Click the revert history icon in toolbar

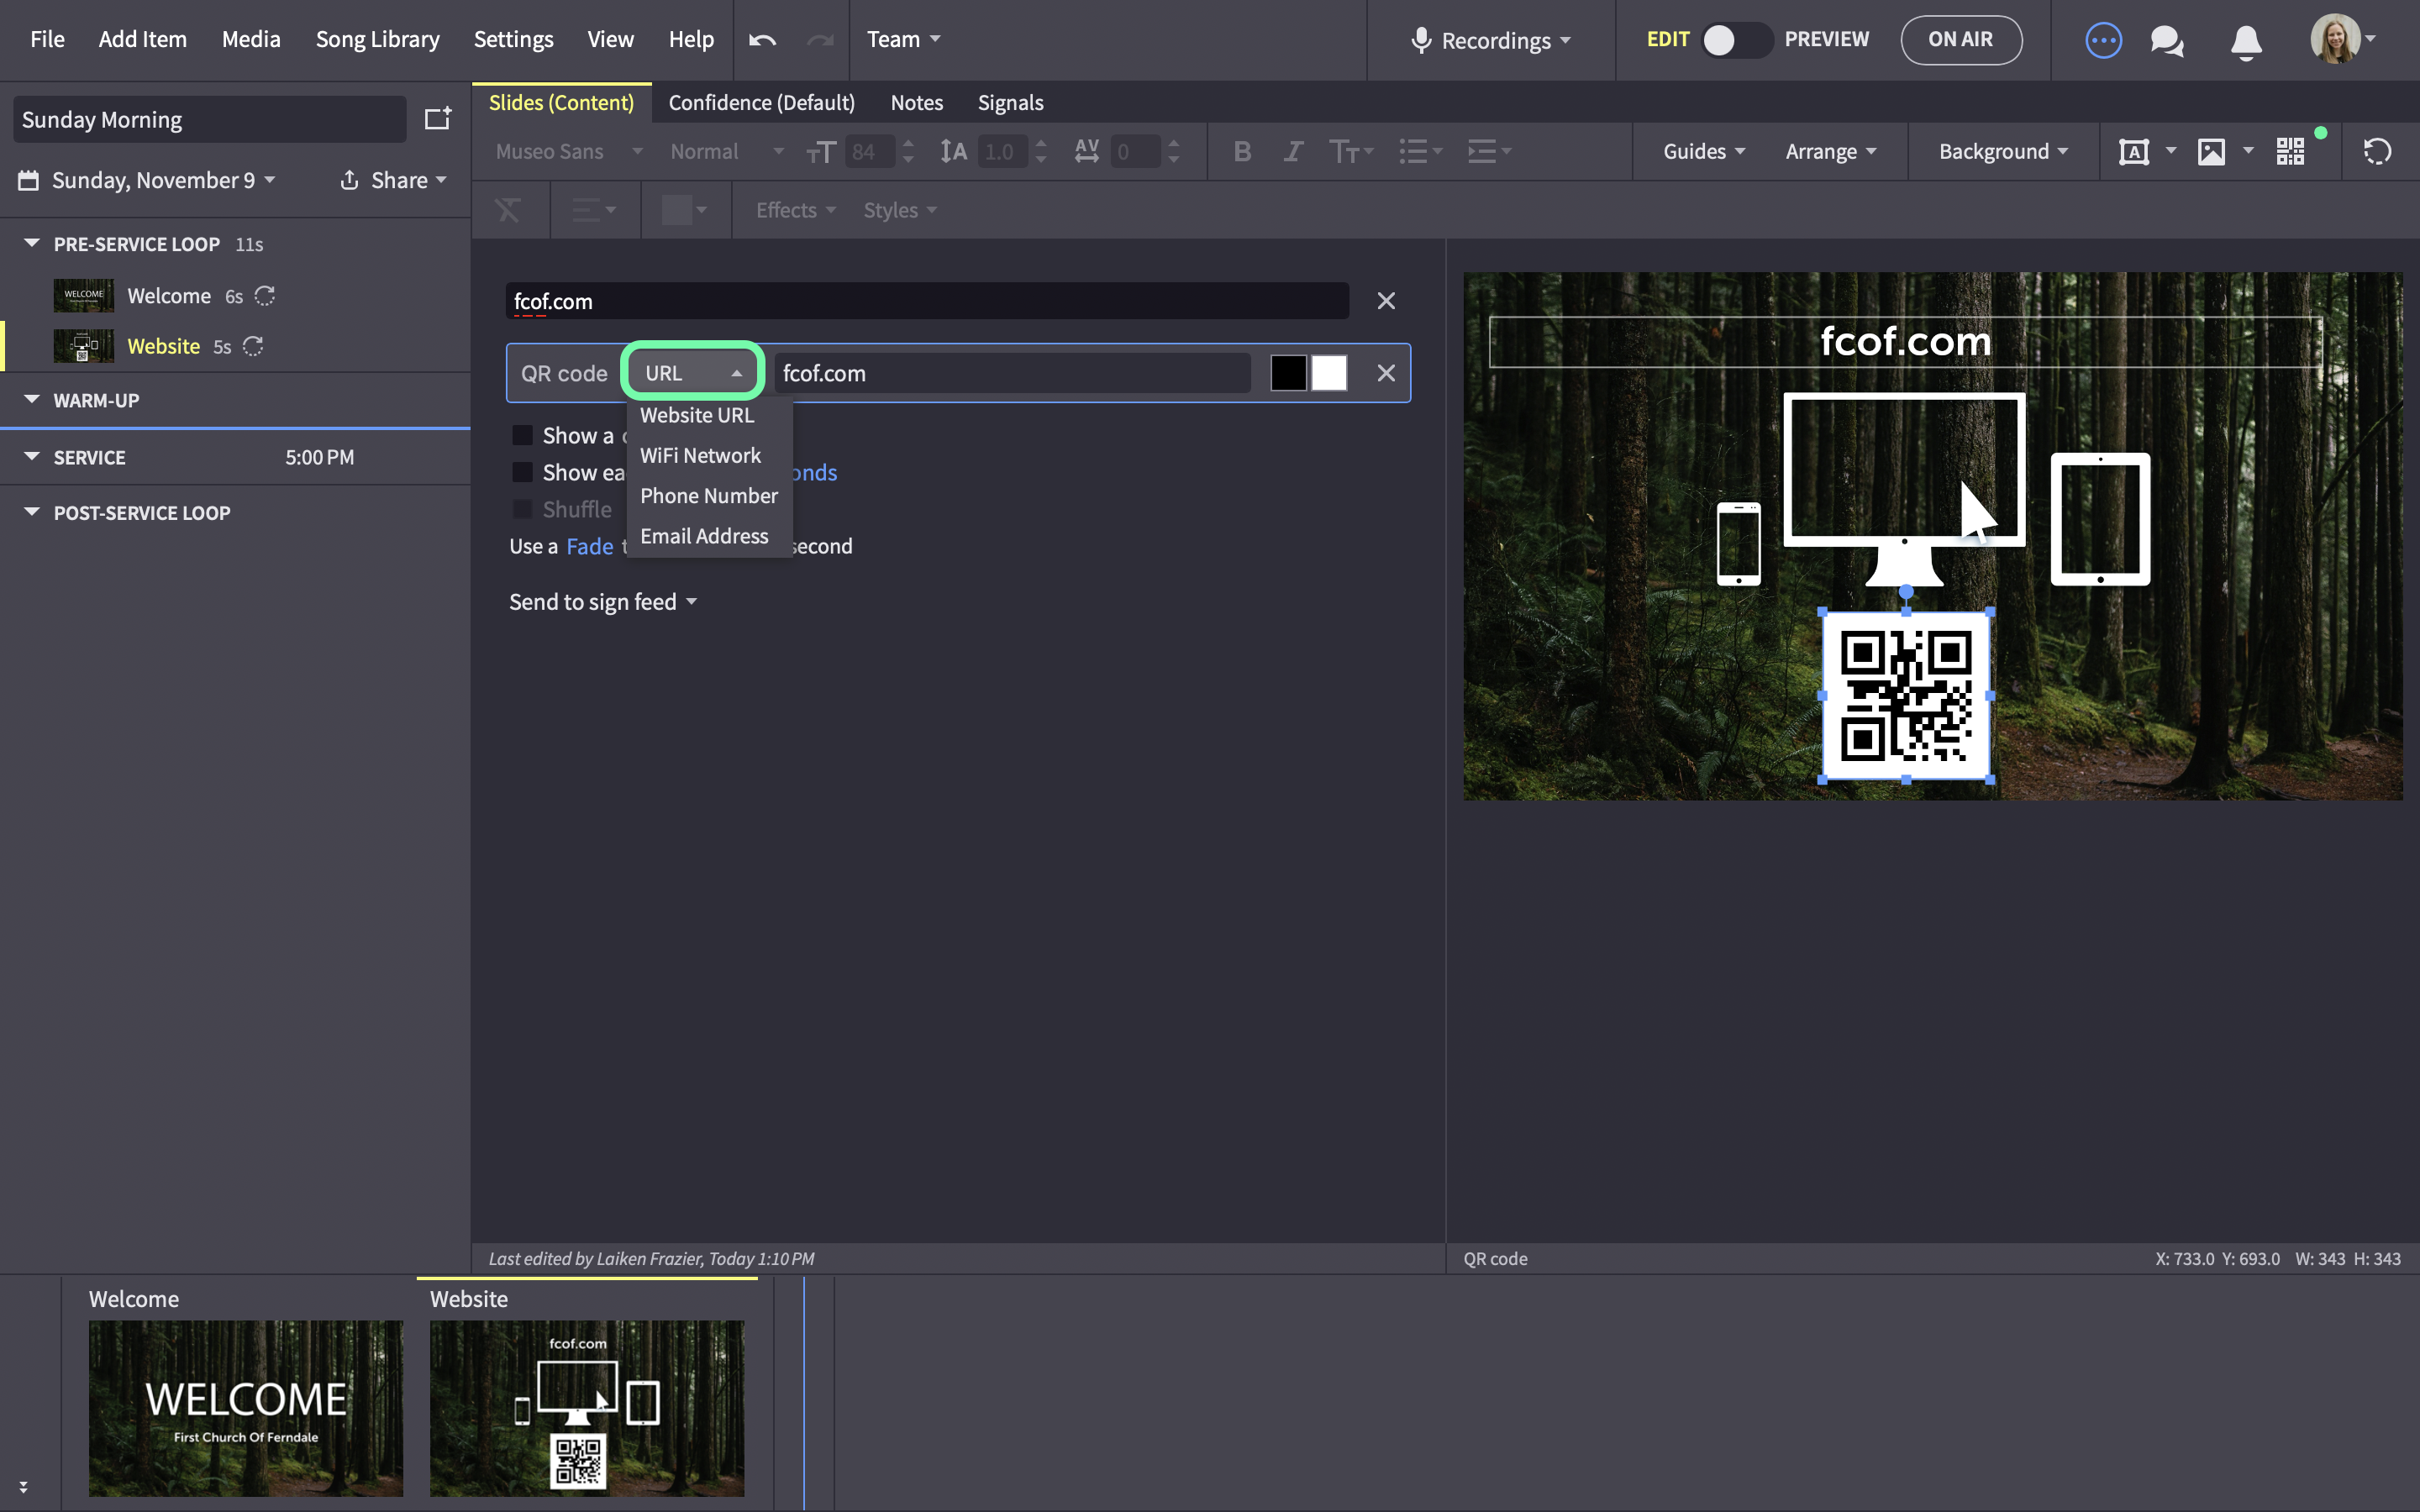(2377, 152)
